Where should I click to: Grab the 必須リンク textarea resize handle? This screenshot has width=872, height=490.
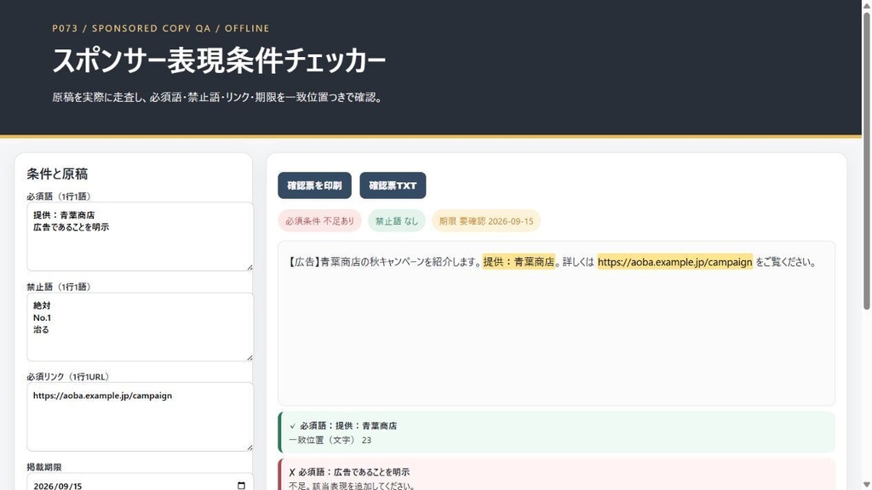click(250, 447)
